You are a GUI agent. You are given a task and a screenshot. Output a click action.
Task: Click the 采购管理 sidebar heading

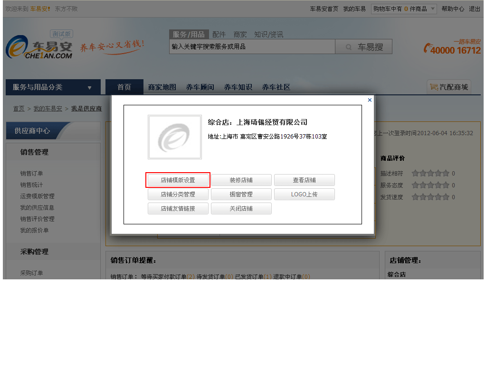(34, 252)
